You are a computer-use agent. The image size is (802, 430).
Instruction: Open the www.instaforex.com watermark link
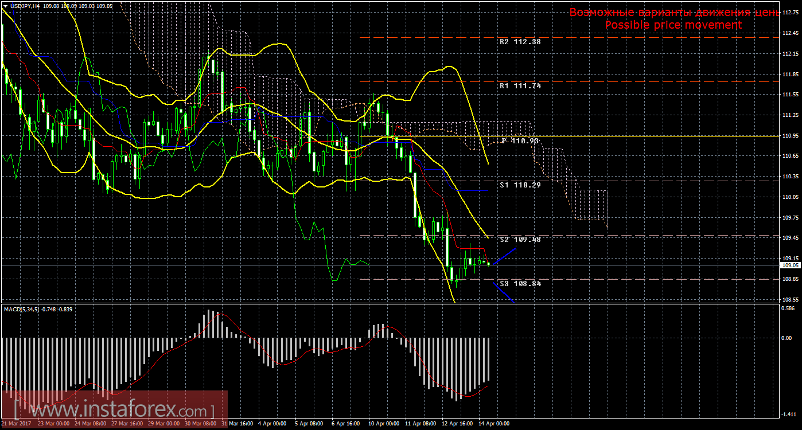[x=114, y=411]
